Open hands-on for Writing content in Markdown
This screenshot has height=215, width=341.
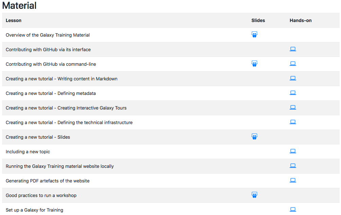pyautogui.click(x=293, y=78)
